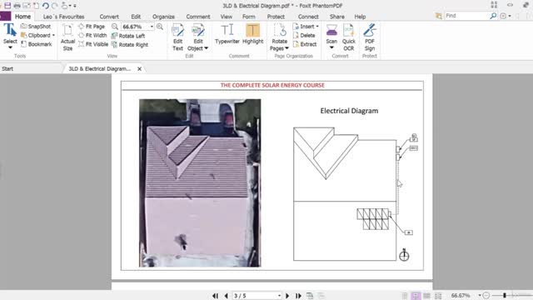Rotate the view right
The width and height of the screenshot is (533, 300).
[x=130, y=44]
